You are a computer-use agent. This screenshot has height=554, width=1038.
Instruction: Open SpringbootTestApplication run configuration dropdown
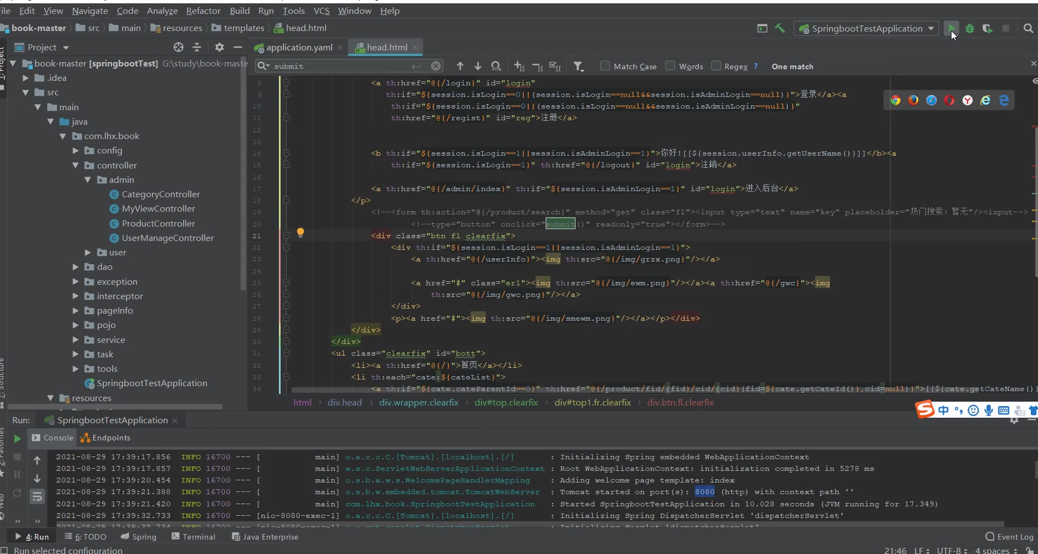tap(866, 28)
